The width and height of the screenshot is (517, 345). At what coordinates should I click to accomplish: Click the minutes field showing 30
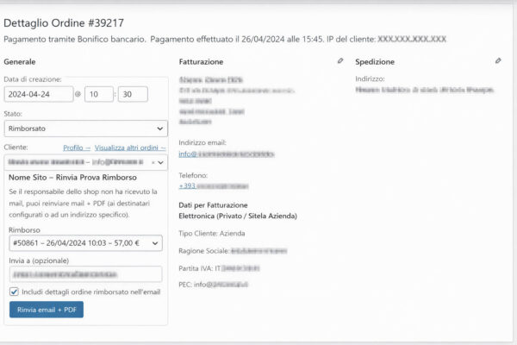click(x=133, y=95)
